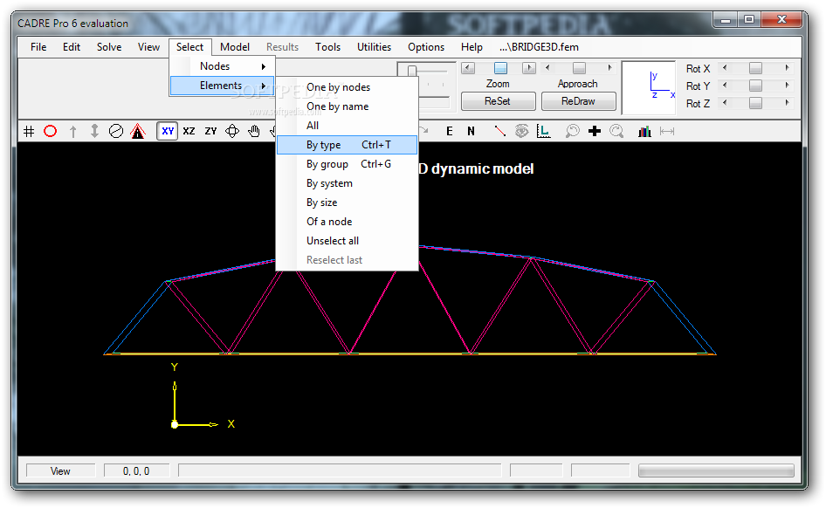Click the L axes scale icon
Image resolution: width=826 pixels, height=508 pixels.
point(544,131)
